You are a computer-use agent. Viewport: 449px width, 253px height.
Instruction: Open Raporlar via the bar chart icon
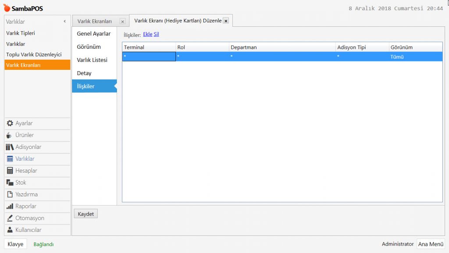point(10,206)
